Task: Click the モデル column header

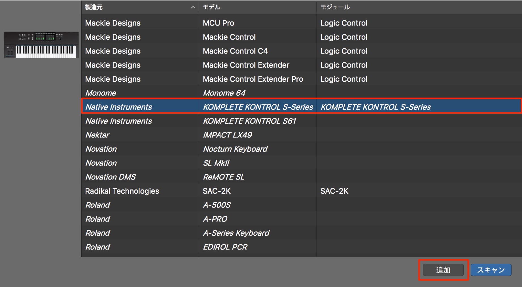Action: coord(258,7)
